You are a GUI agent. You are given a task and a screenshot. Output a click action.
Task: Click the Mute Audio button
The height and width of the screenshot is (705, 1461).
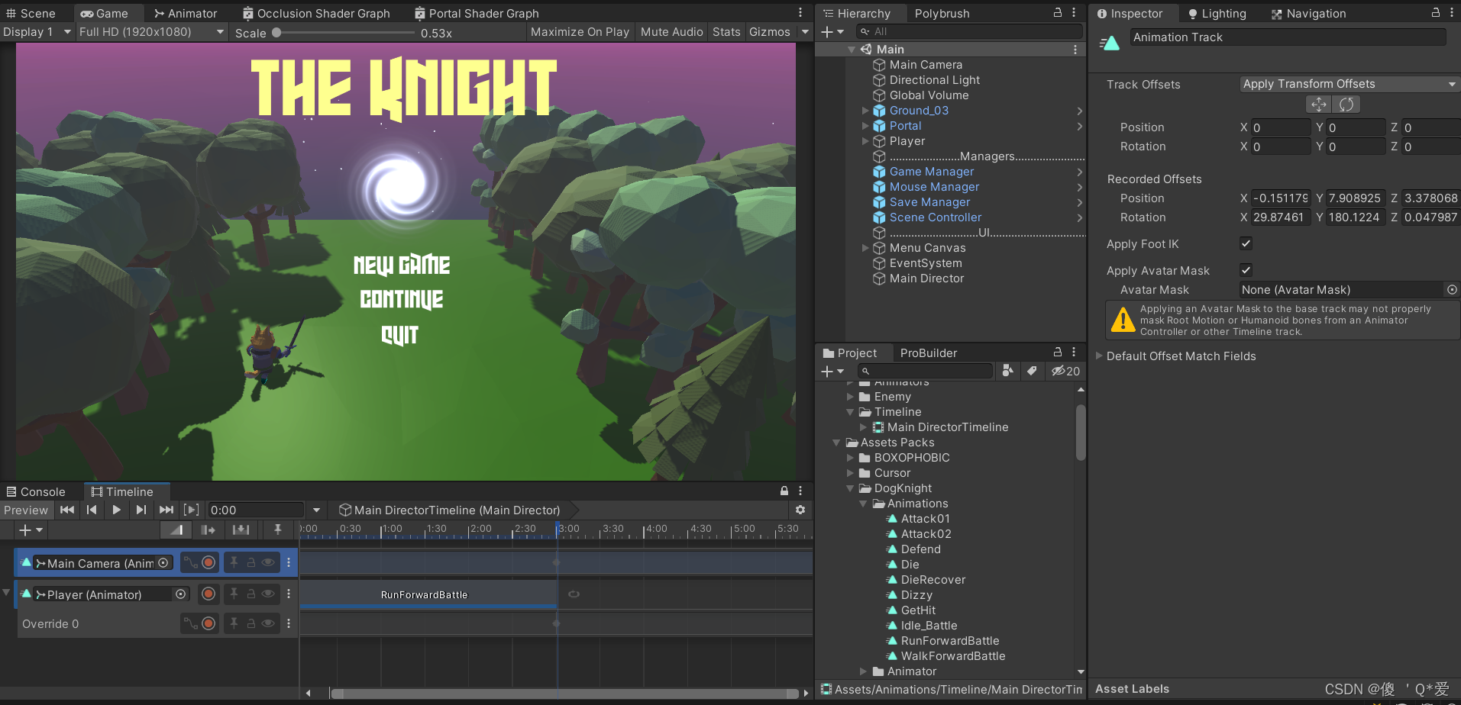tap(671, 31)
